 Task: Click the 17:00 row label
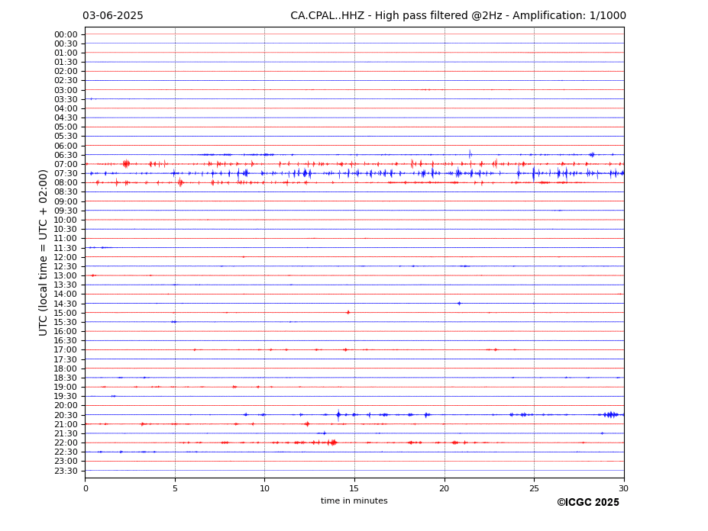pyautogui.click(x=66, y=350)
